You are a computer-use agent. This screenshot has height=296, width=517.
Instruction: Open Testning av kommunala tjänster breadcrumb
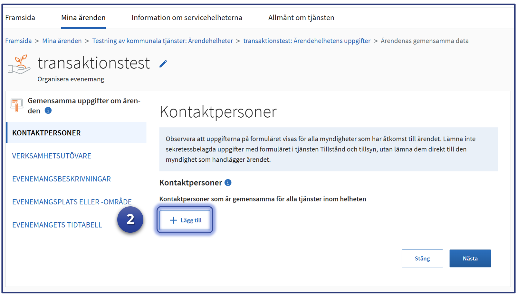point(162,41)
